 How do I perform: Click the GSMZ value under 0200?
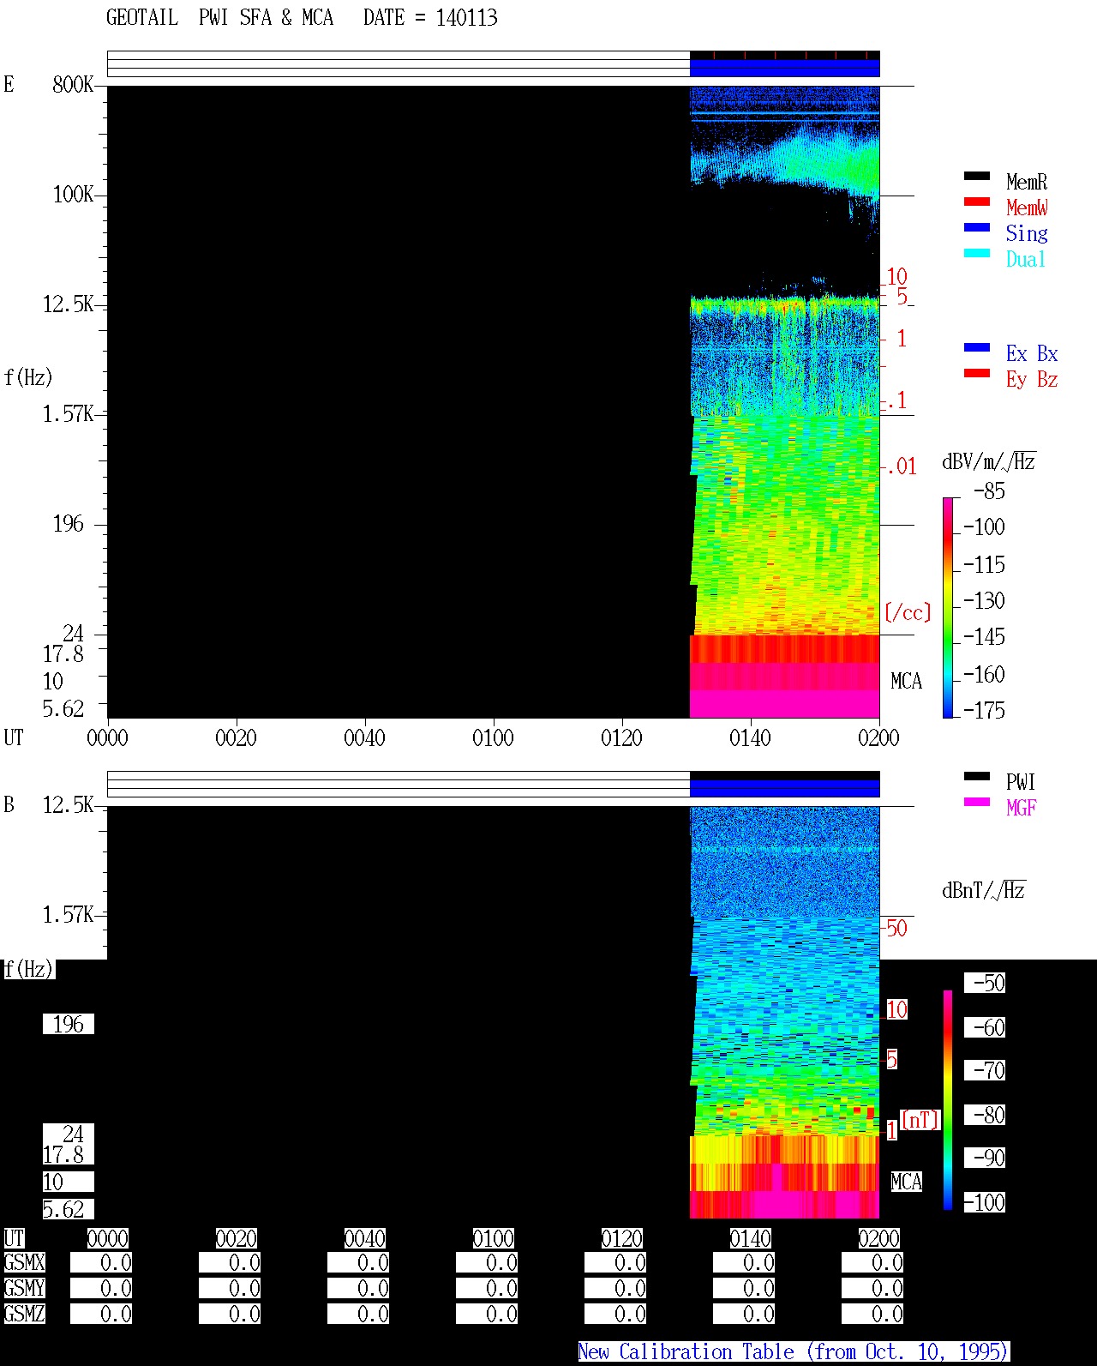coord(872,1315)
